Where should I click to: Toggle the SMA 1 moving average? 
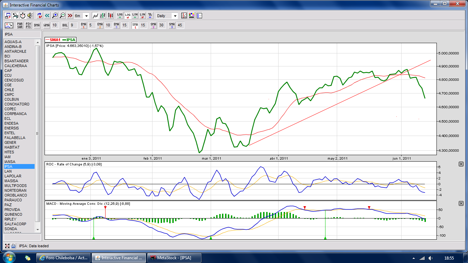pos(135,25)
